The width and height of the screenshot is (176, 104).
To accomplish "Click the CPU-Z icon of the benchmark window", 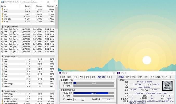I will pos(60,73).
